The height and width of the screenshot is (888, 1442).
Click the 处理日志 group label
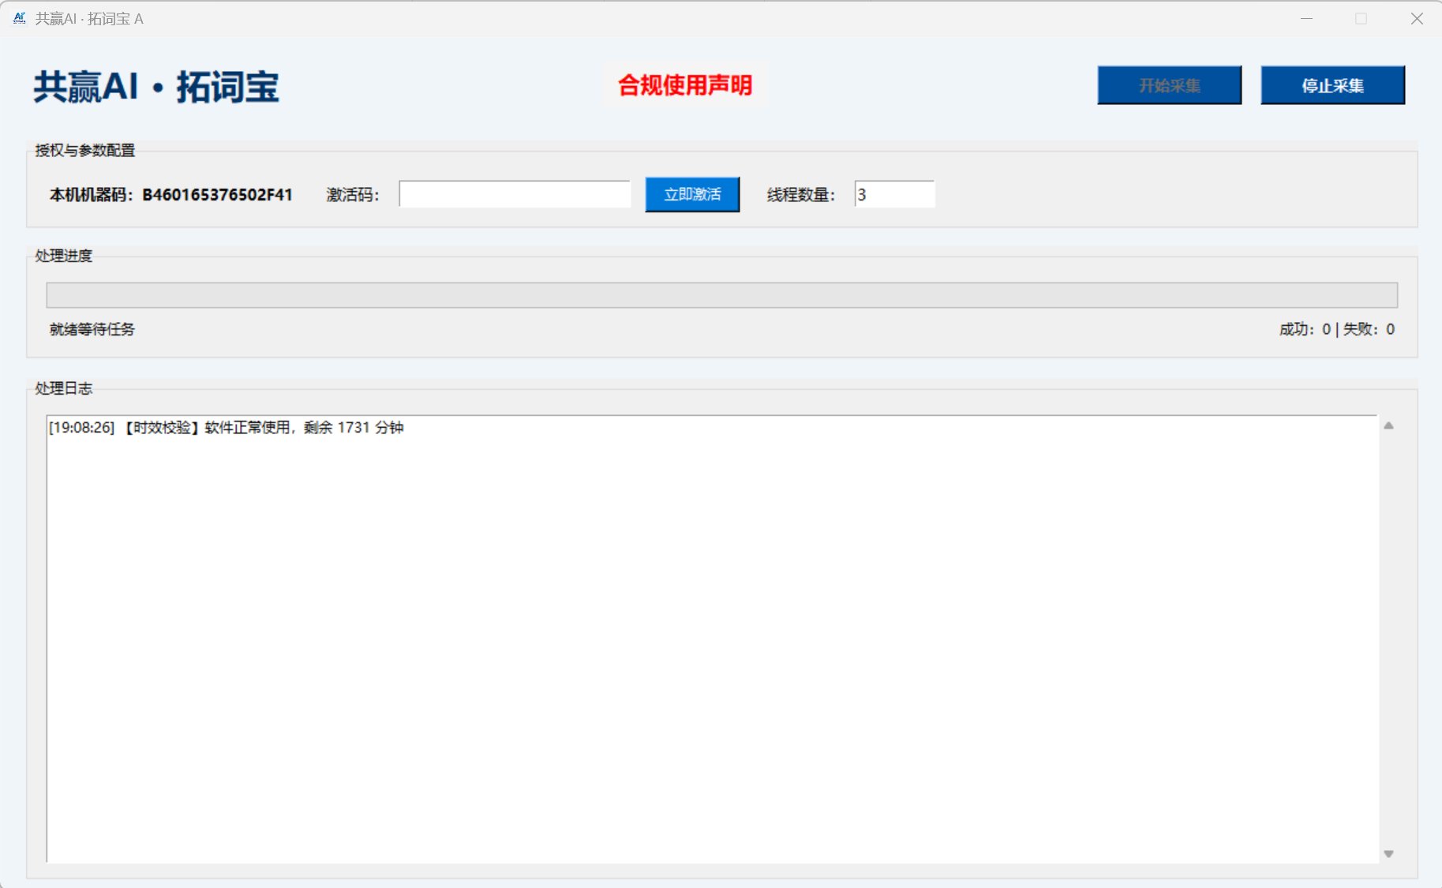click(64, 388)
